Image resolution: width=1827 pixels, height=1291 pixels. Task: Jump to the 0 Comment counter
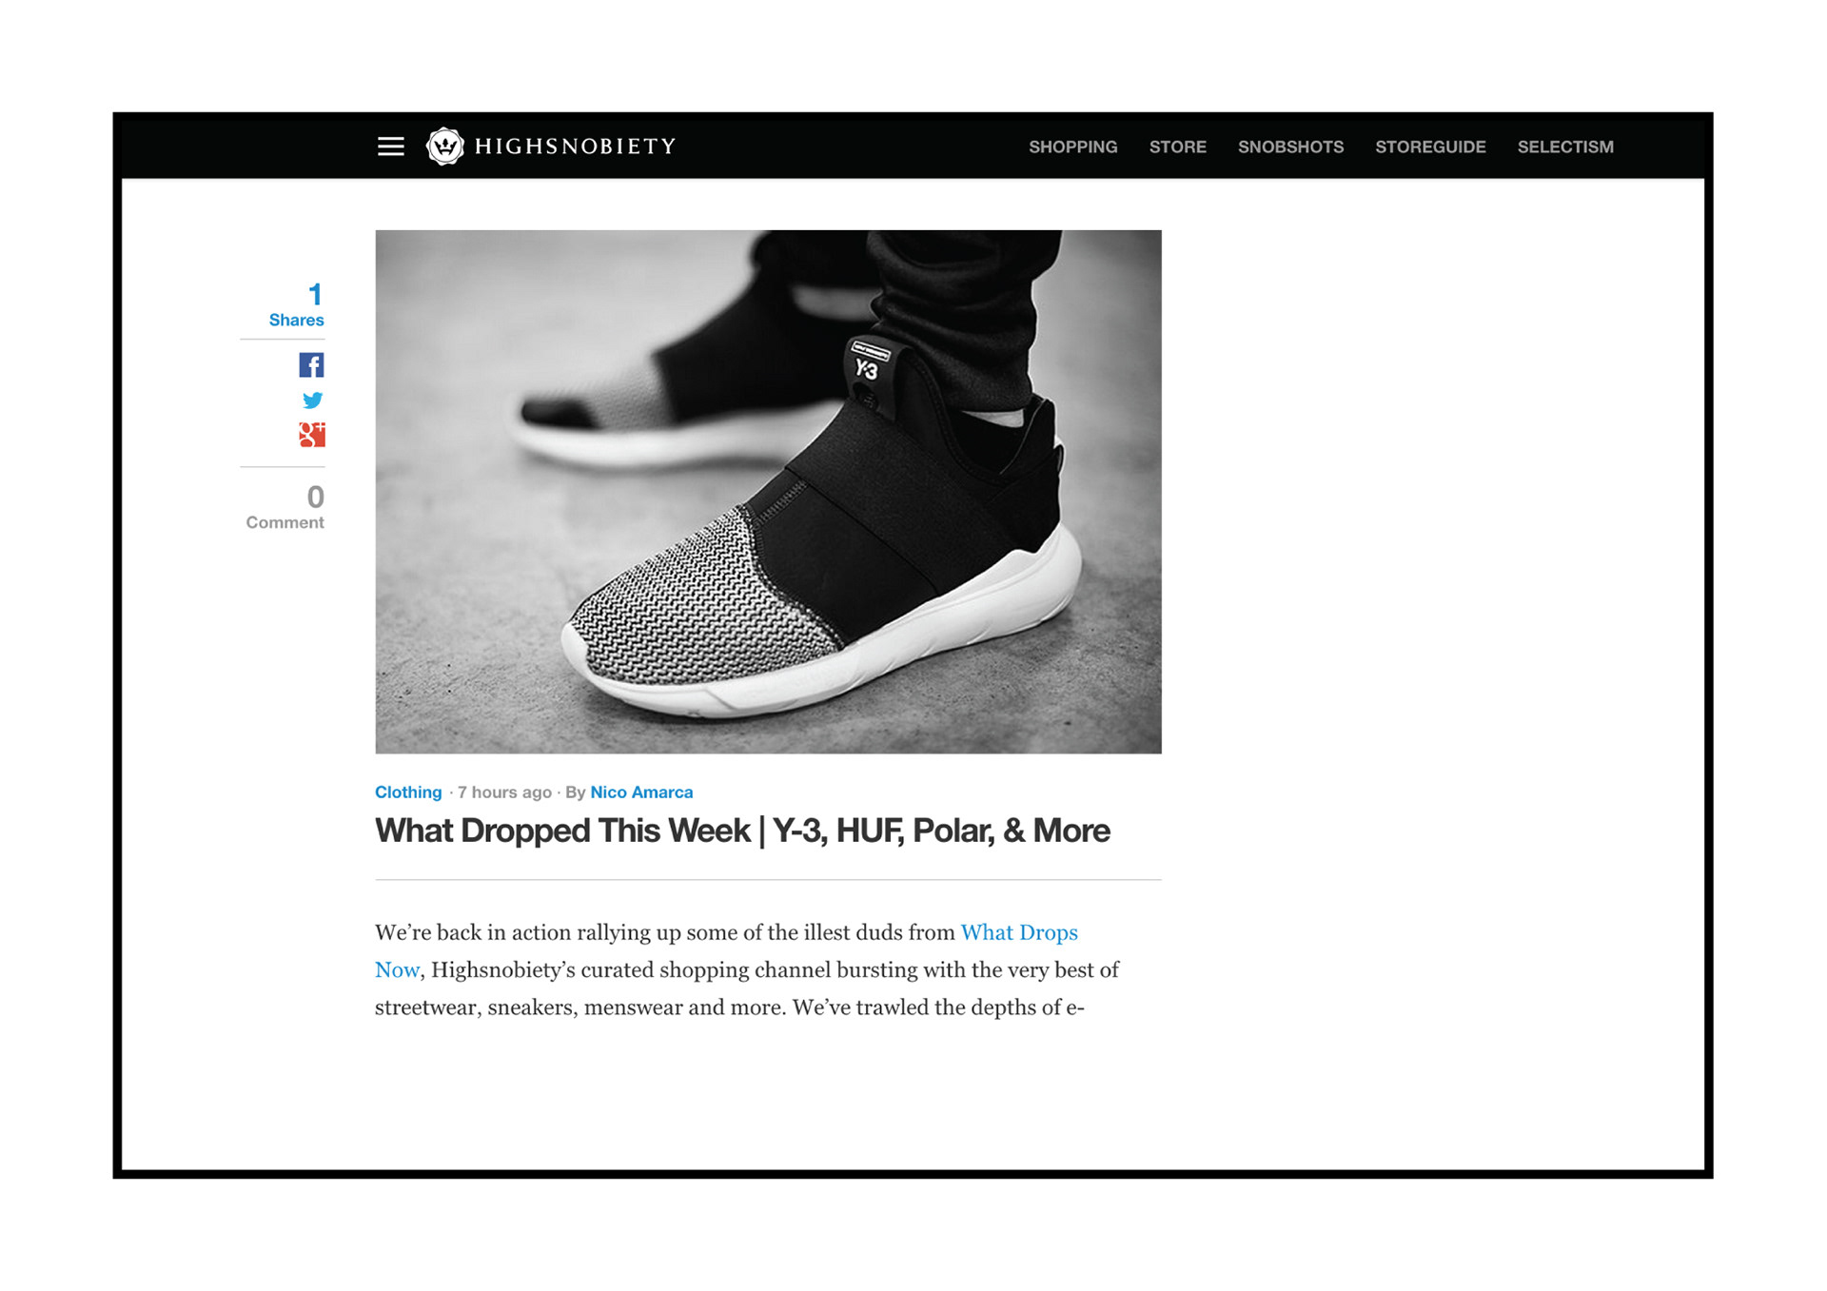[285, 507]
